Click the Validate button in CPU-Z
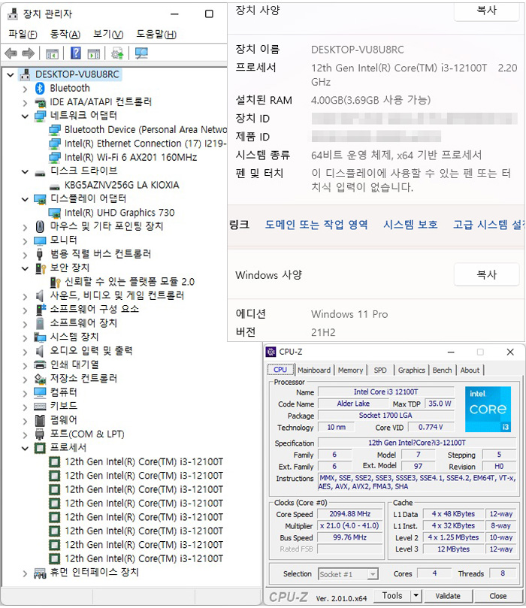Screen dimensions: 526x608 tap(448, 595)
